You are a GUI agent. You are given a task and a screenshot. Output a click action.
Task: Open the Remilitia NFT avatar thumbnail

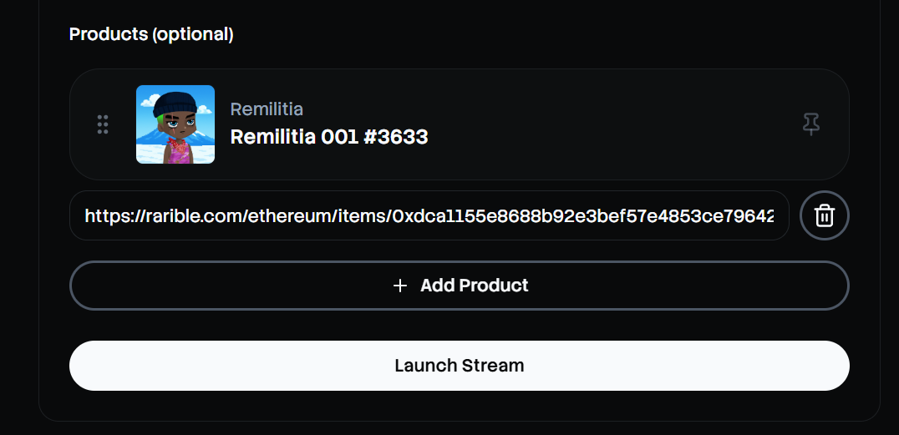(175, 124)
